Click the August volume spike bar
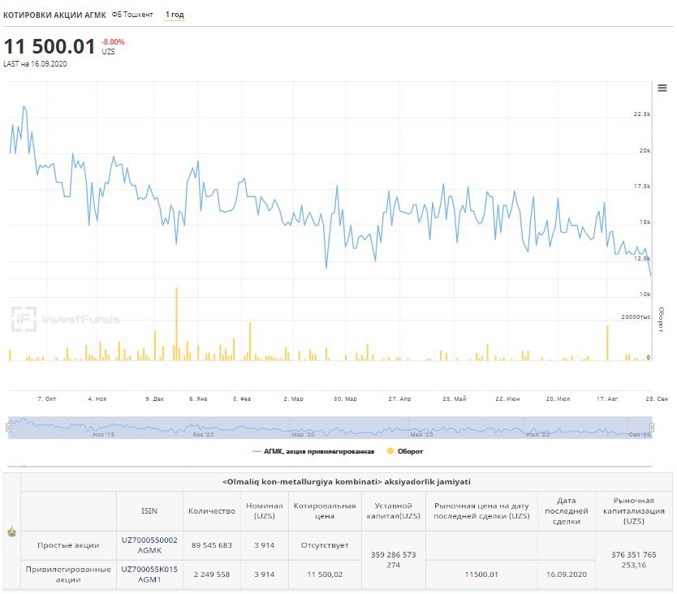Screen dimensions: 677x594 click(x=607, y=342)
